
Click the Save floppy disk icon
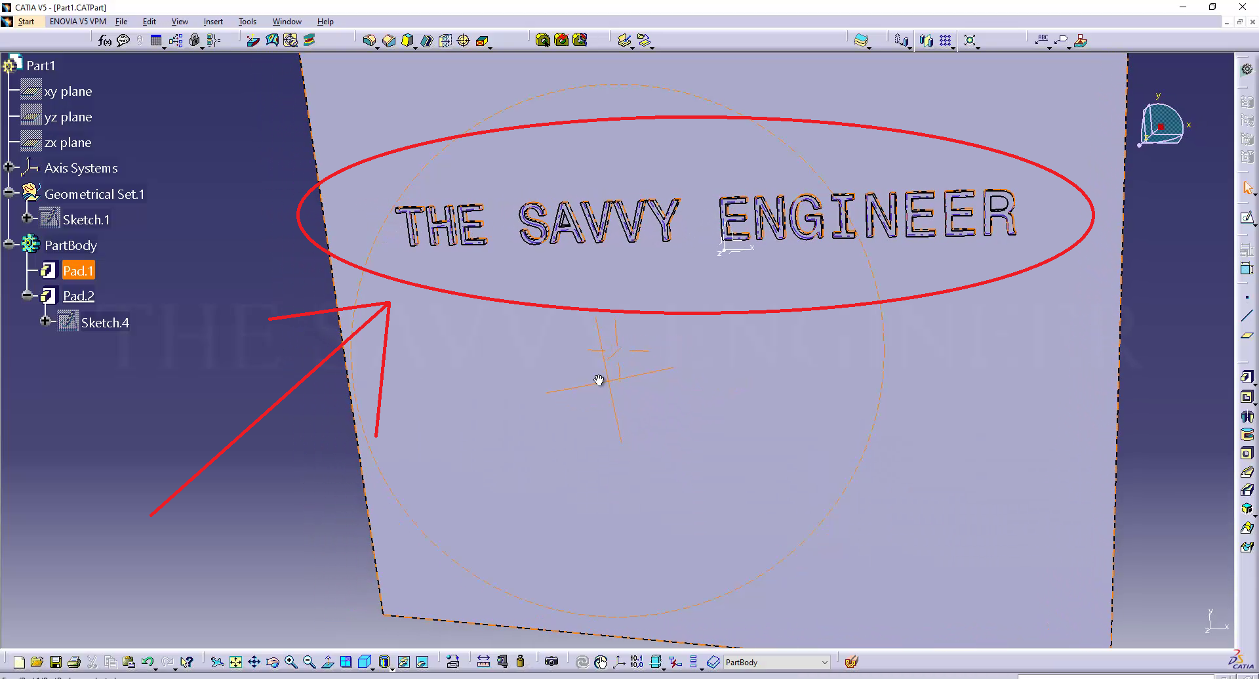(56, 662)
